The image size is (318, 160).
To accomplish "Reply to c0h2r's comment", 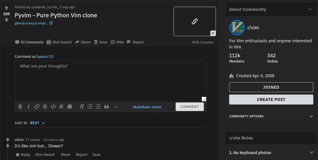I will [x=23, y=154].
